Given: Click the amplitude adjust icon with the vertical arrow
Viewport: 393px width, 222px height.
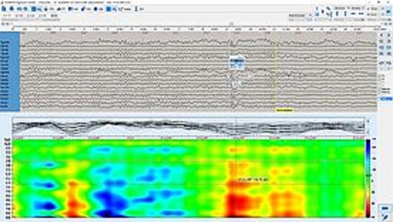Looking at the screenshot, I should pyautogui.click(x=337, y=14).
